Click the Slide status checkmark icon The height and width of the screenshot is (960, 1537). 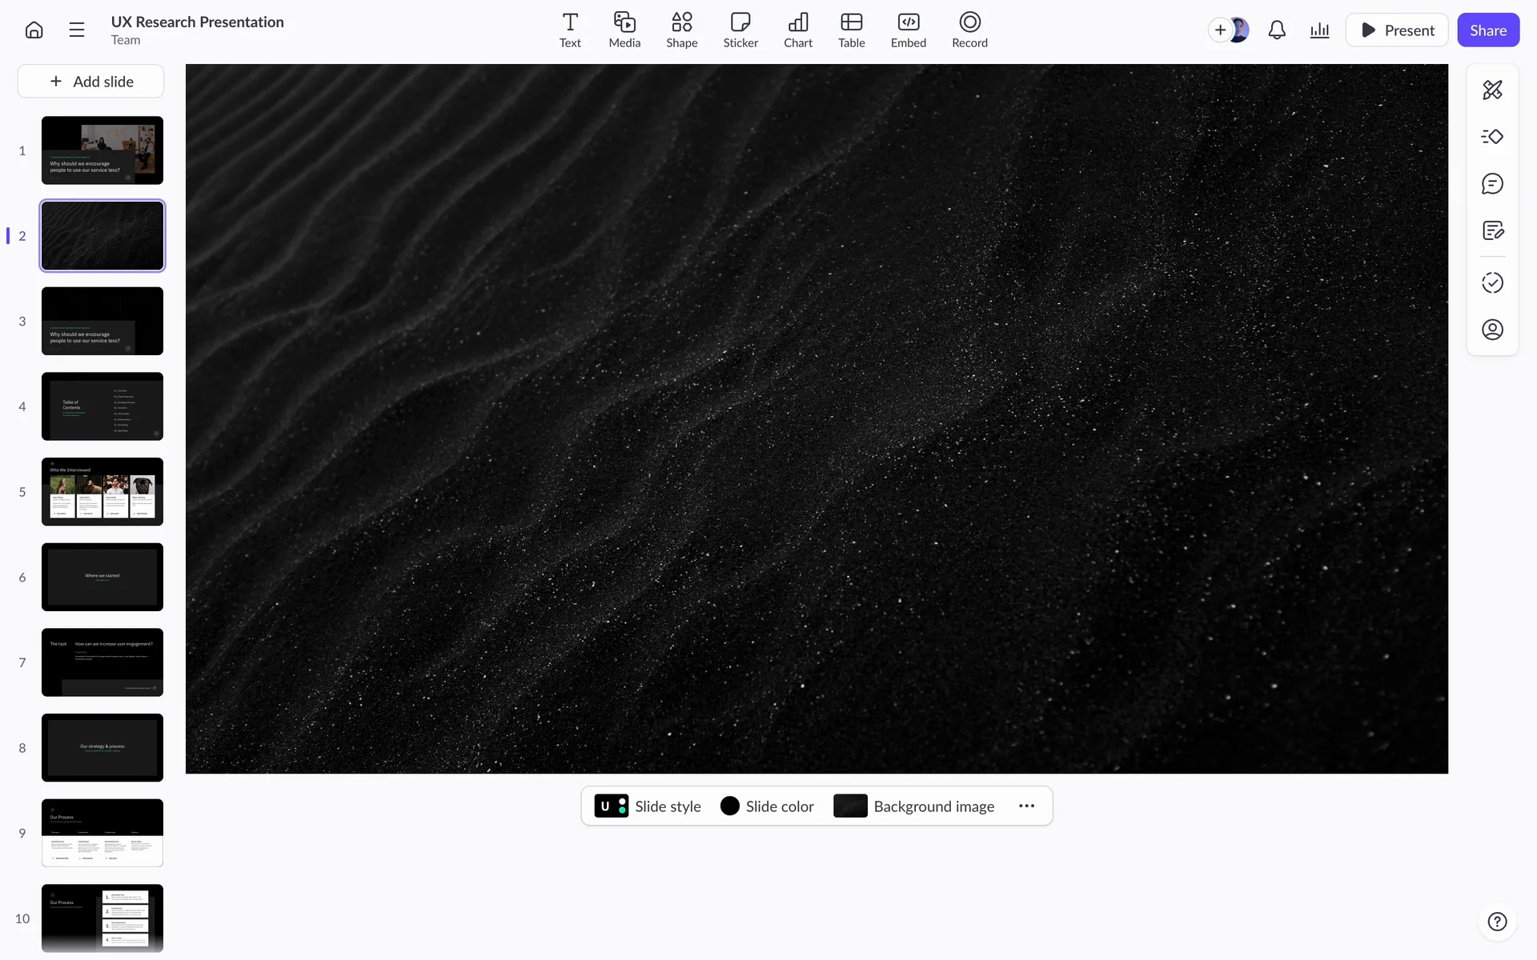(1492, 282)
